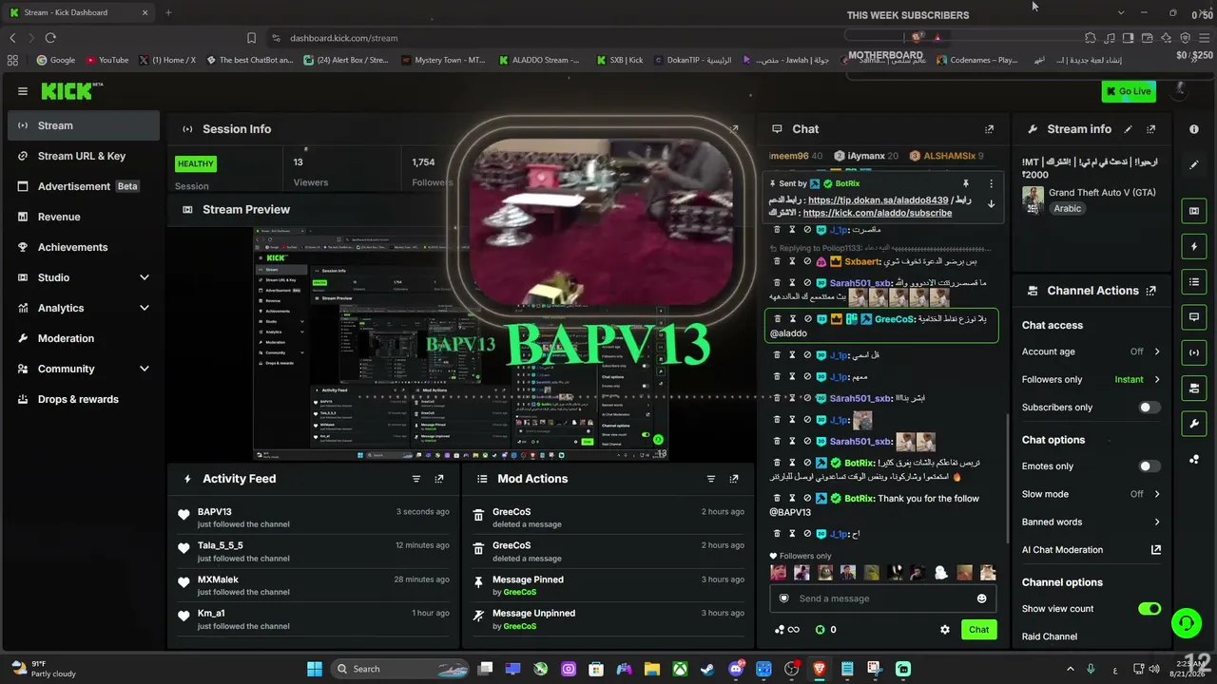Viewport: 1217px width, 684px height.
Task: Pop out the Activity Feed panel
Action: coord(439,479)
